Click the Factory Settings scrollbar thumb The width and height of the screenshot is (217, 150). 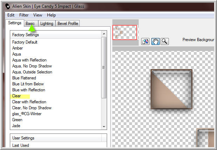(104, 67)
